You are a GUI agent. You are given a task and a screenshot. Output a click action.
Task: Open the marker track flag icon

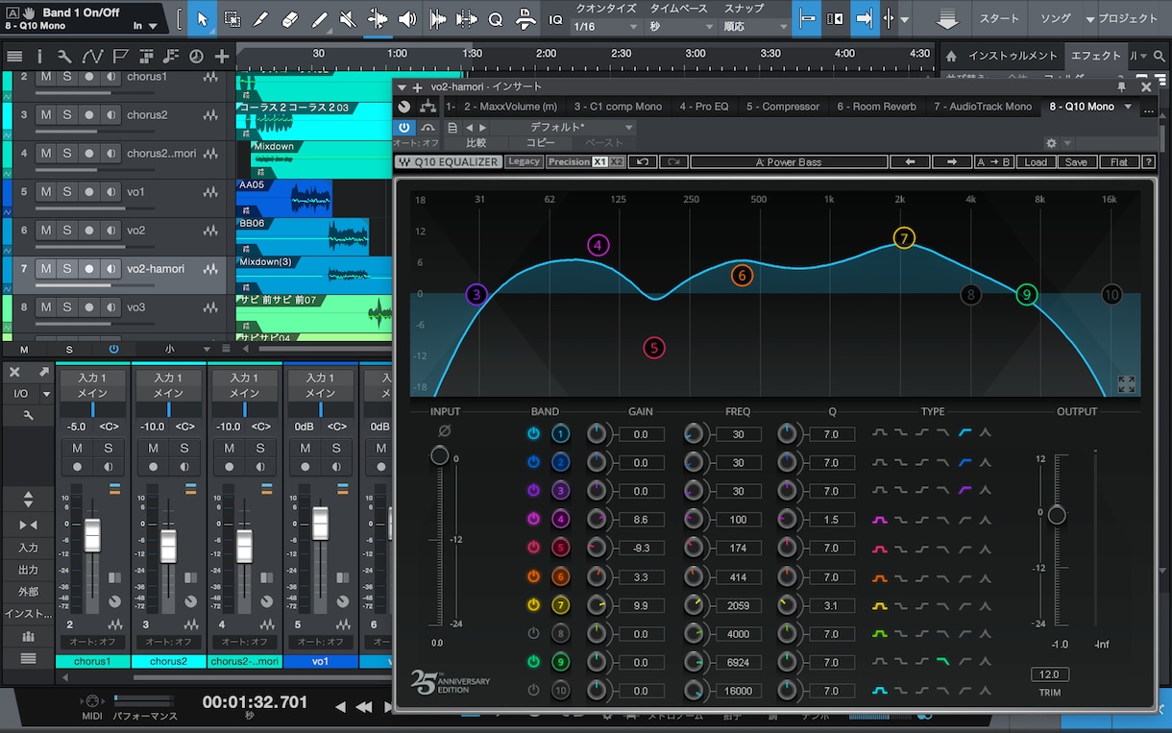[121, 57]
